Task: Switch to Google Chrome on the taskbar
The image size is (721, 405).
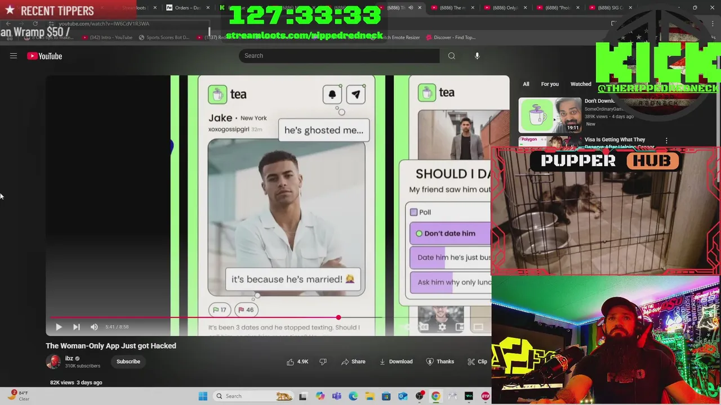Action: click(x=436, y=396)
